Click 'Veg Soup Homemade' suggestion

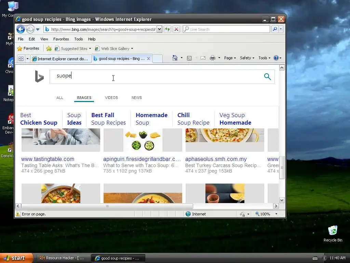click(235, 119)
